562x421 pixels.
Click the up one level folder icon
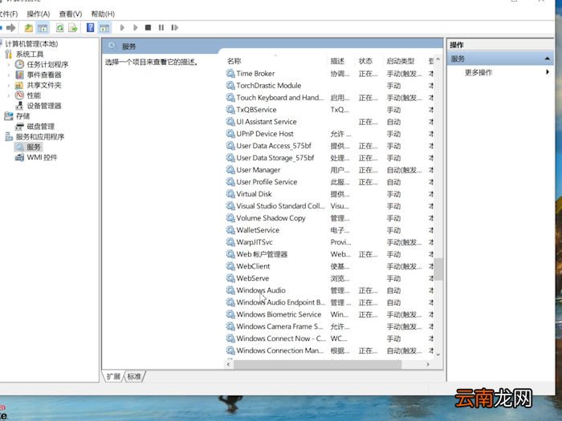coord(29,27)
